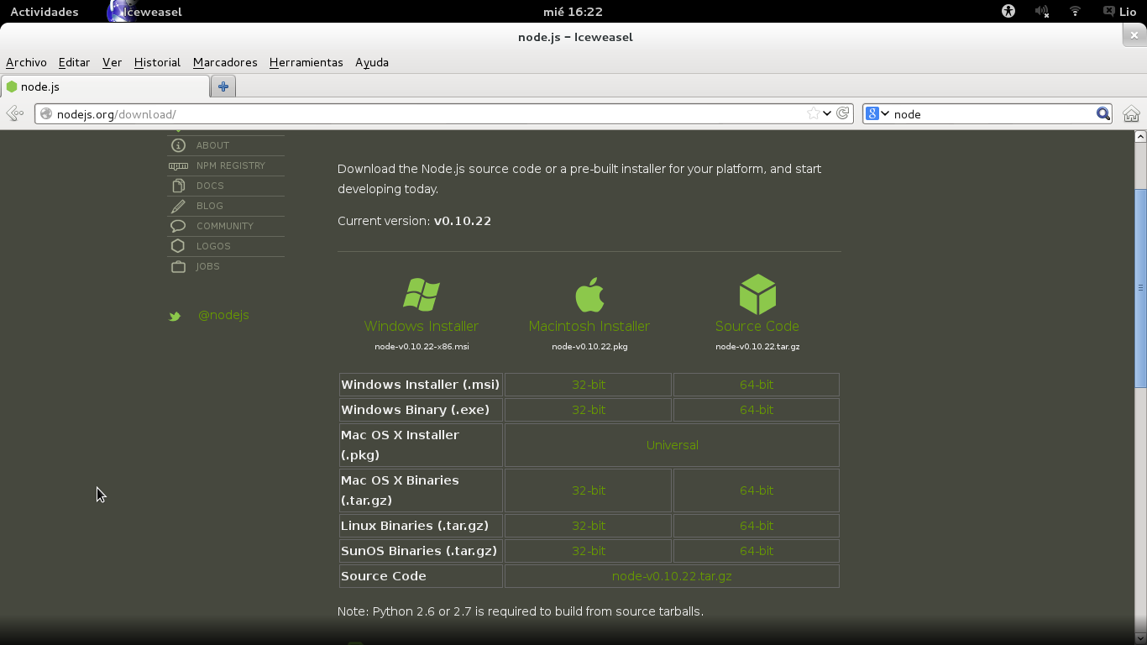Viewport: 1147px width, 645px height.
Task: Open a new tab with plus button
Action: tap(223, 87)
